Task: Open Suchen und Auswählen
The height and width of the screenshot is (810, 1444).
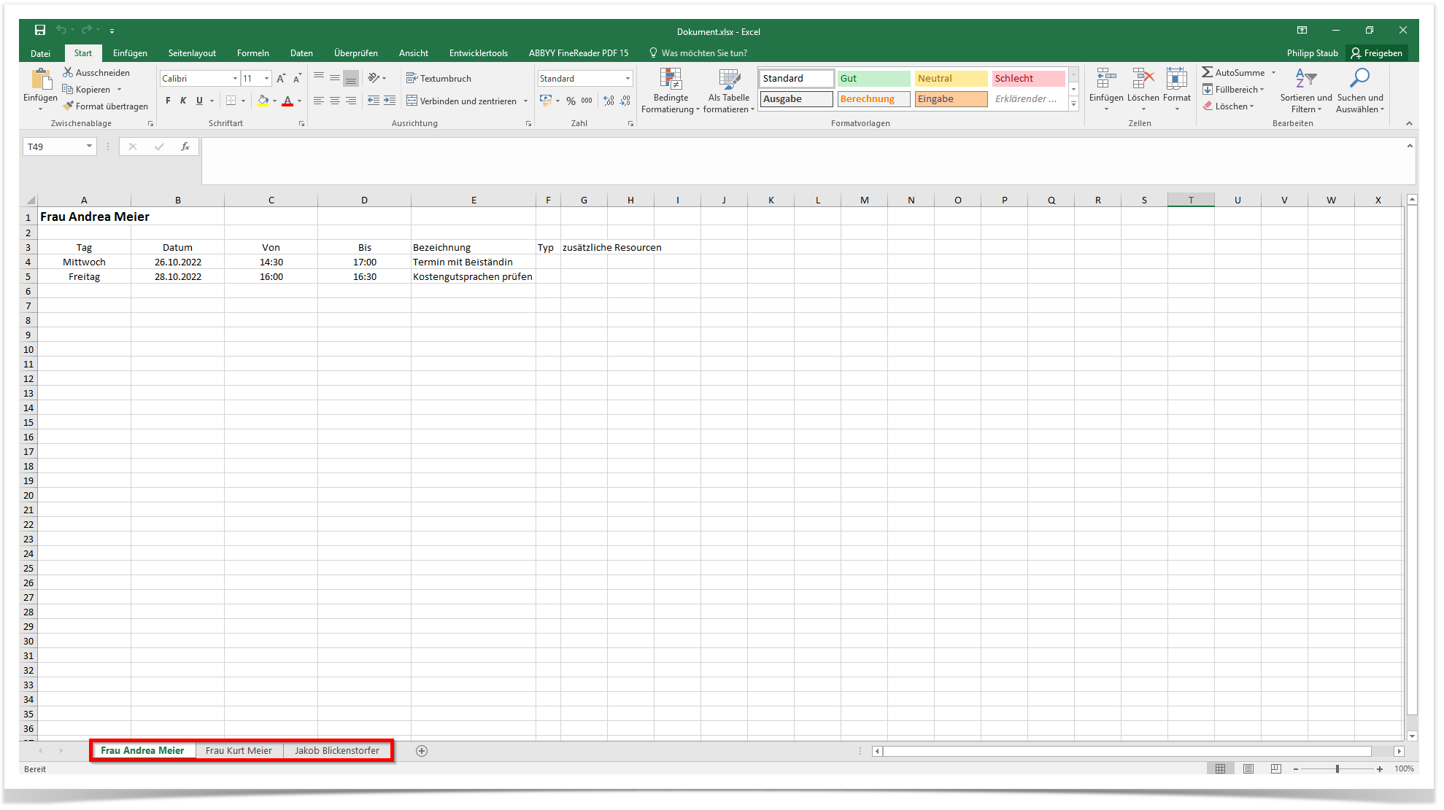Action: pos(1360,90)
